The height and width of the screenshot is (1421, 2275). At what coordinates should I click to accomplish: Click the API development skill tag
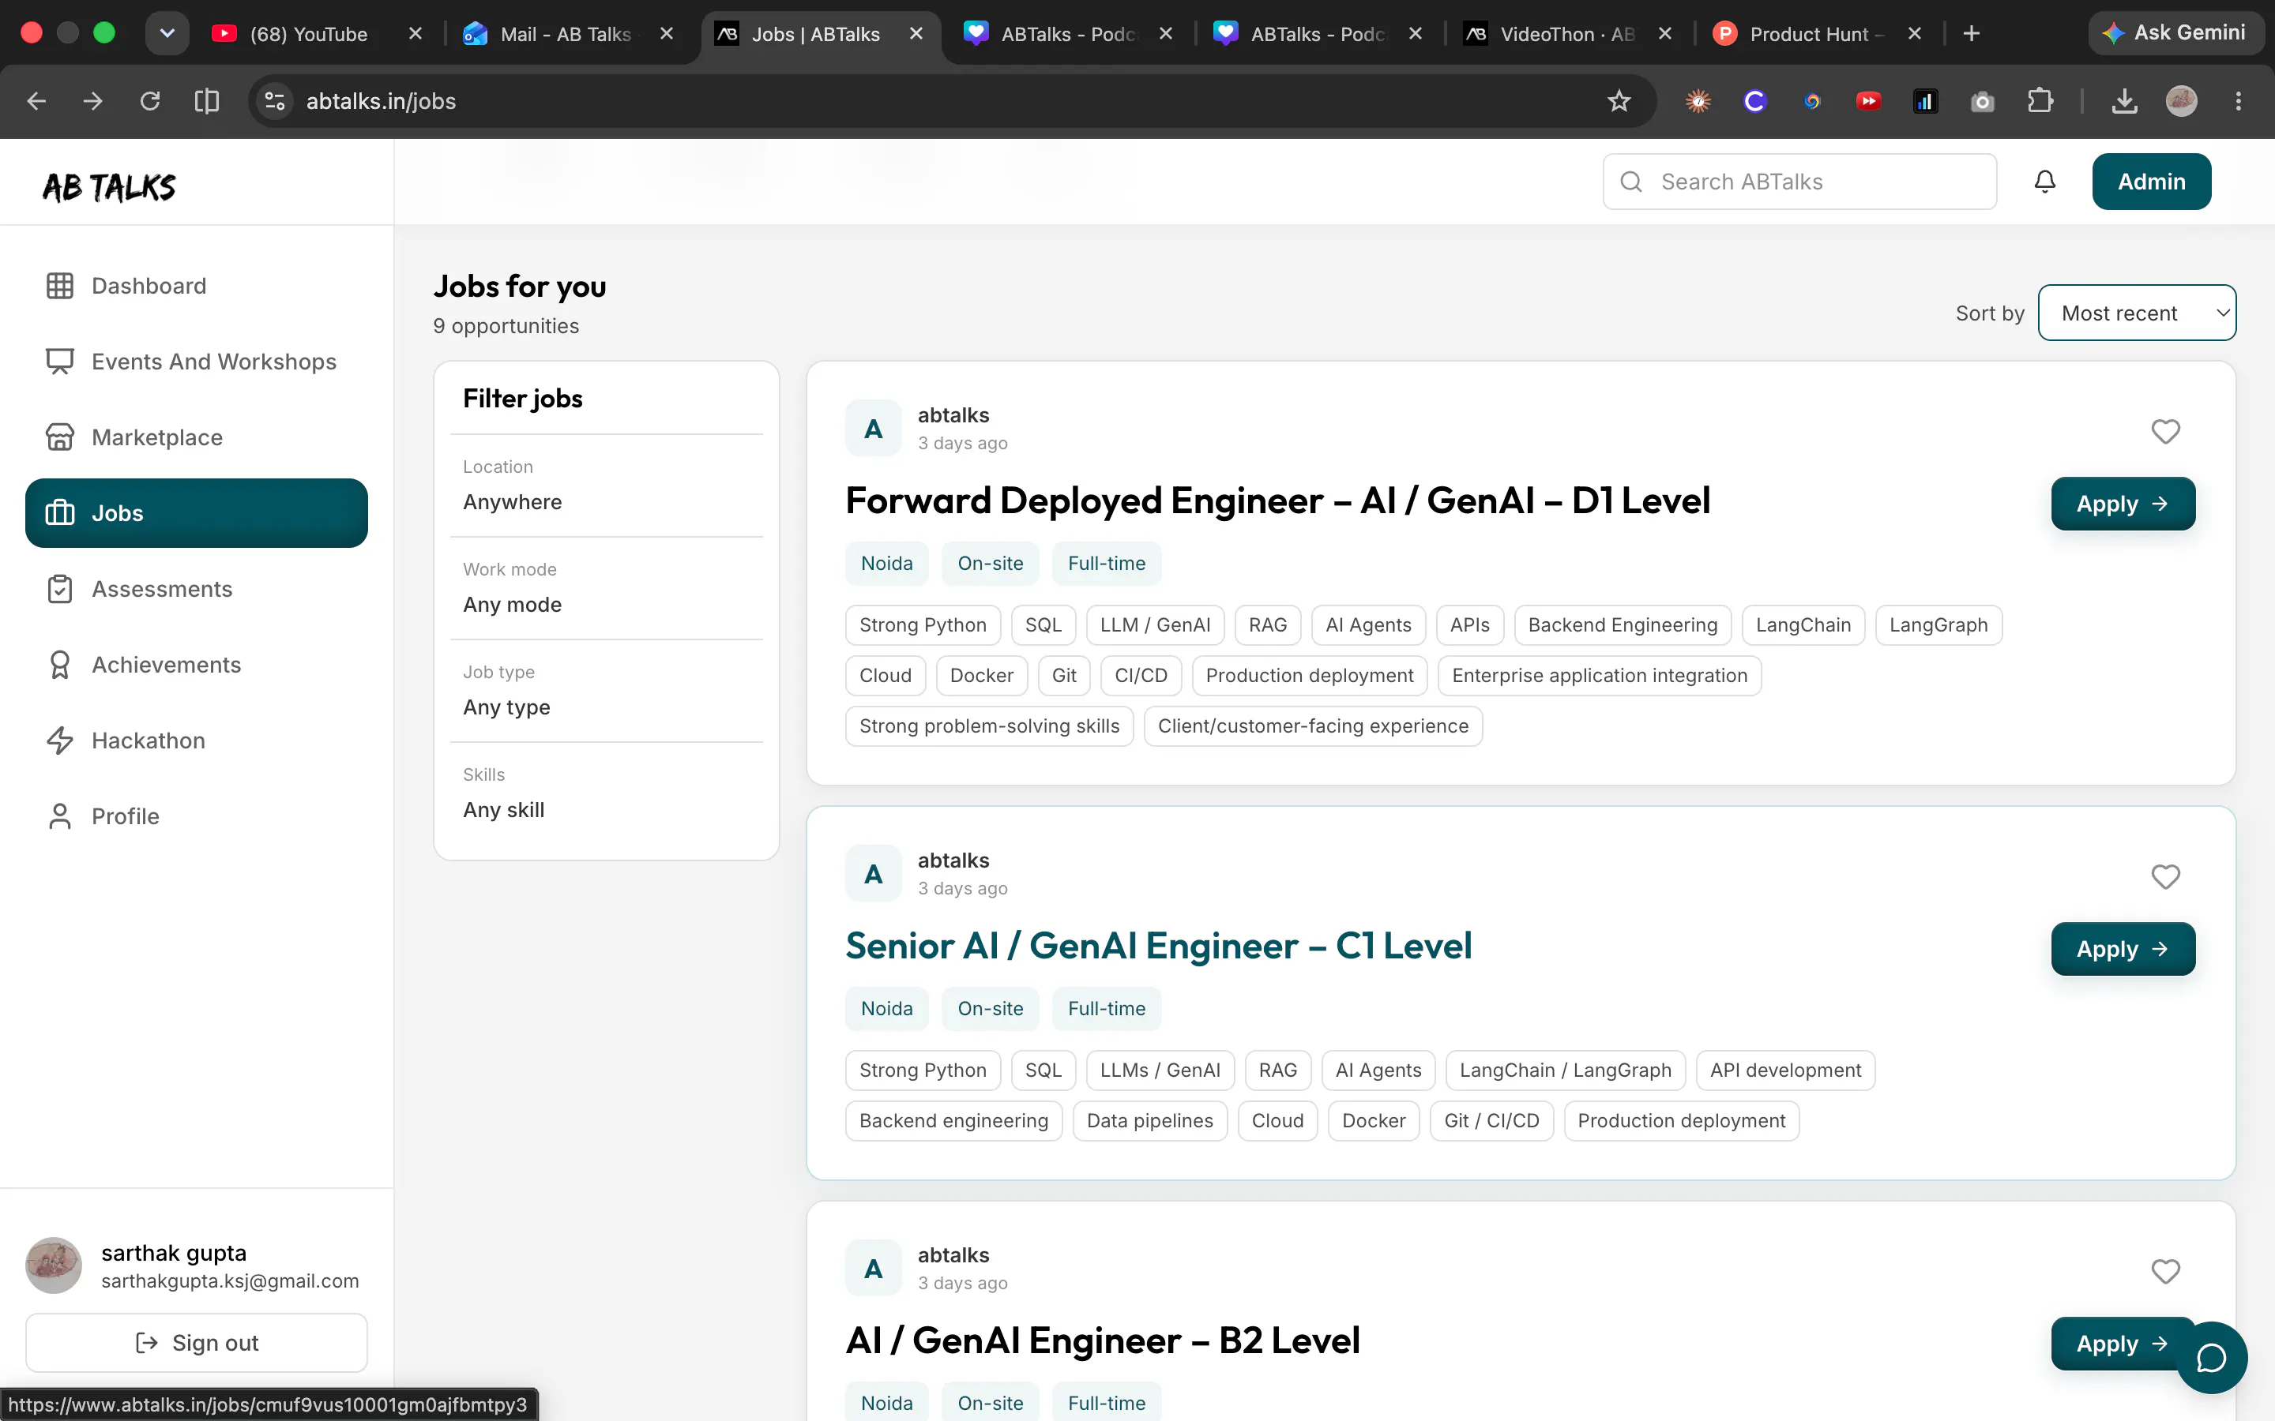click(1785, 1070)
